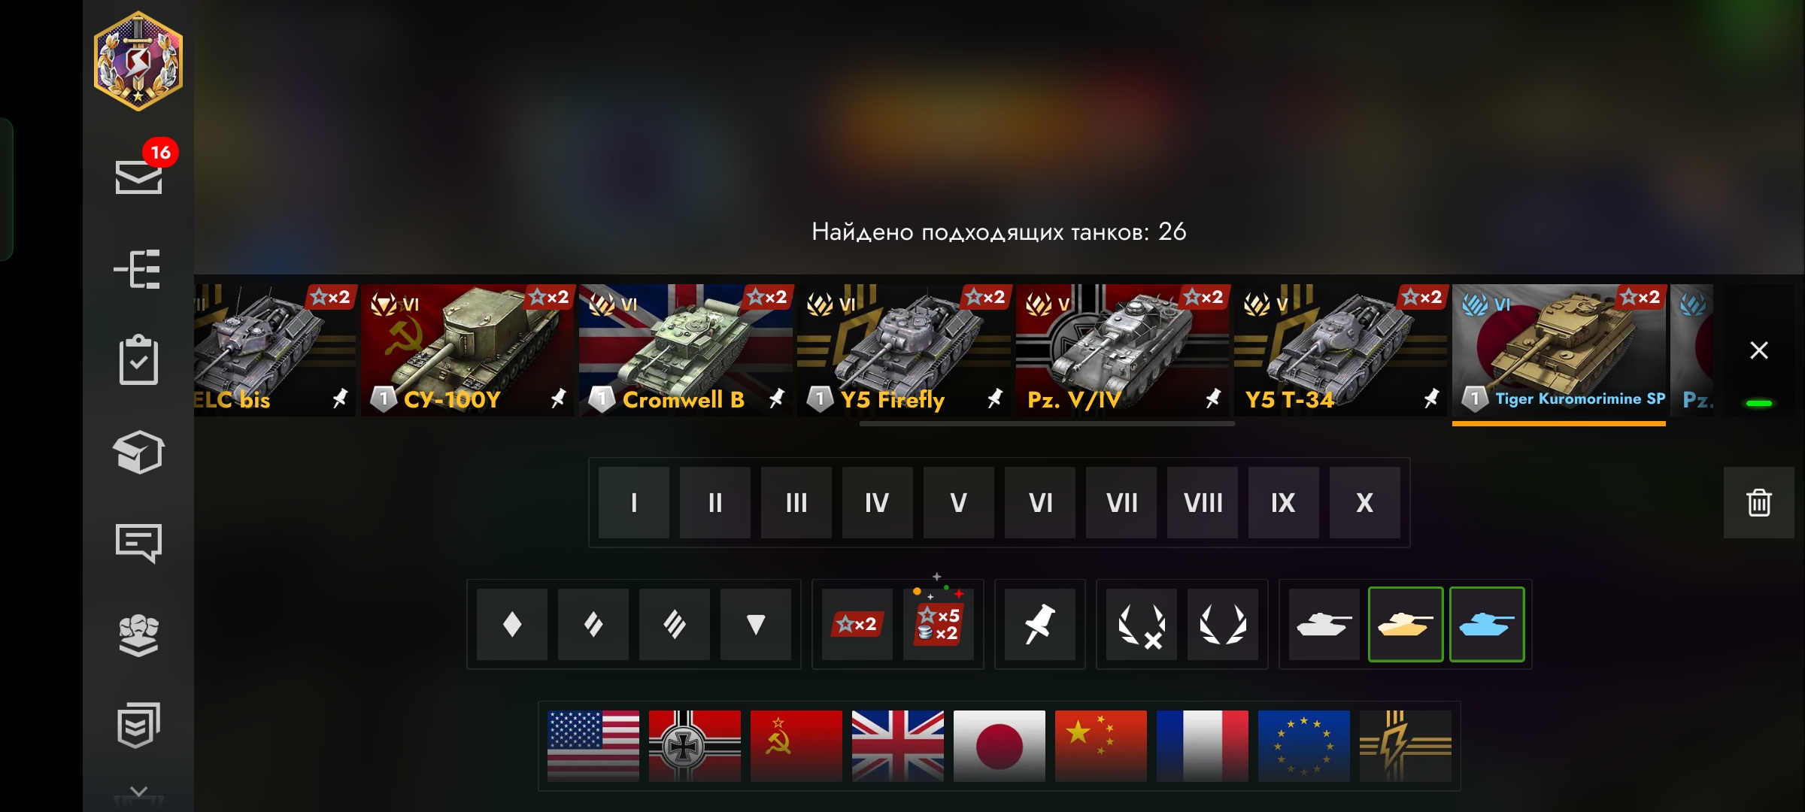Image resolution: width=1805 pixels, height=812 pixels.
Task: Toggle the x2 star bonus filter
Action: (x=857, y=624)
